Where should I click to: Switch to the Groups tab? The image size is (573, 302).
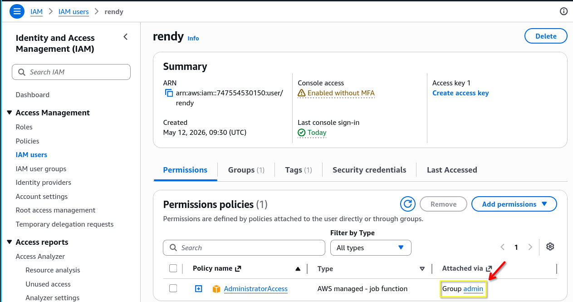[246, 170]
